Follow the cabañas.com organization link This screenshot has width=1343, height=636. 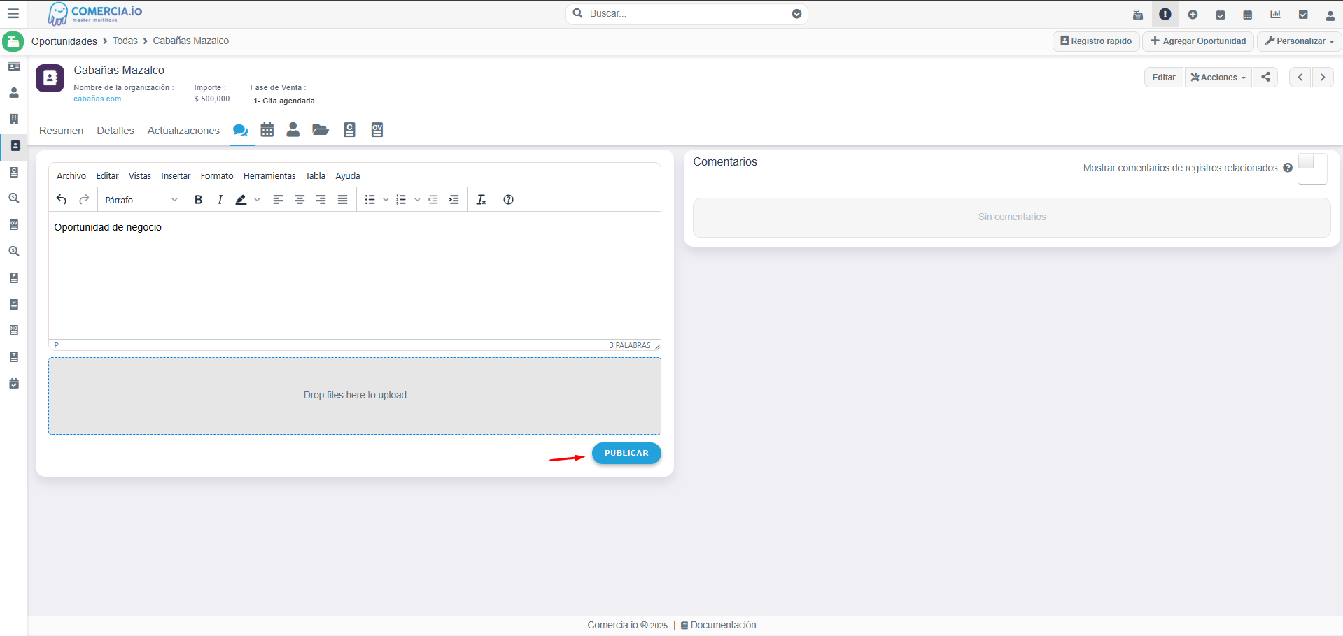[97, 99]
